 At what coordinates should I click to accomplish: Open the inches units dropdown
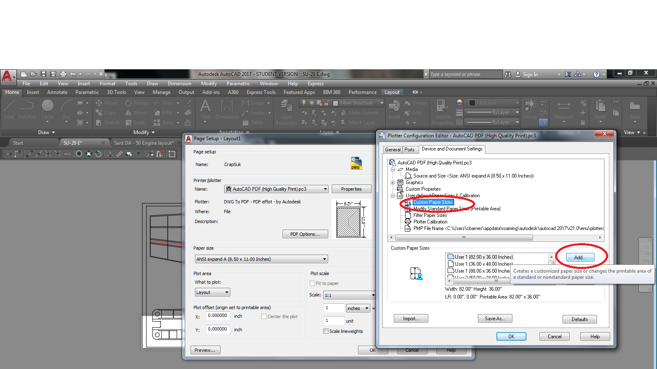coord(358,308)
